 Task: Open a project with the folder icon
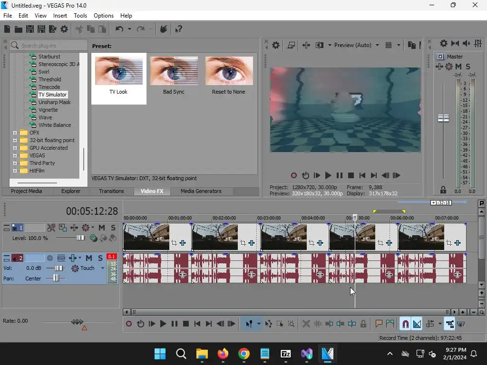[19, 29]
